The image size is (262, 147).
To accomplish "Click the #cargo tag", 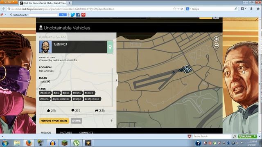I will click(x=77, y=99).
